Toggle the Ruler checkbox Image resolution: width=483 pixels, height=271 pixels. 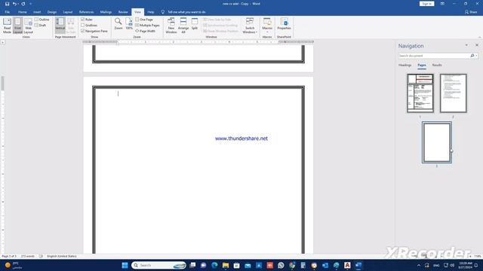point(82,20)
